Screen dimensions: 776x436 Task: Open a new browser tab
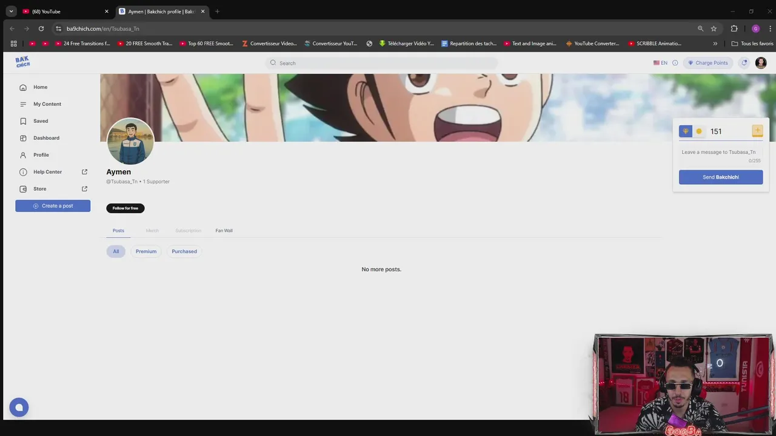tap(217, 12)
